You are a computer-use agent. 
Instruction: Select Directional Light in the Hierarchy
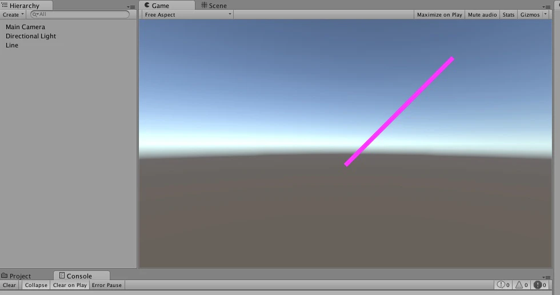(31, 36)
